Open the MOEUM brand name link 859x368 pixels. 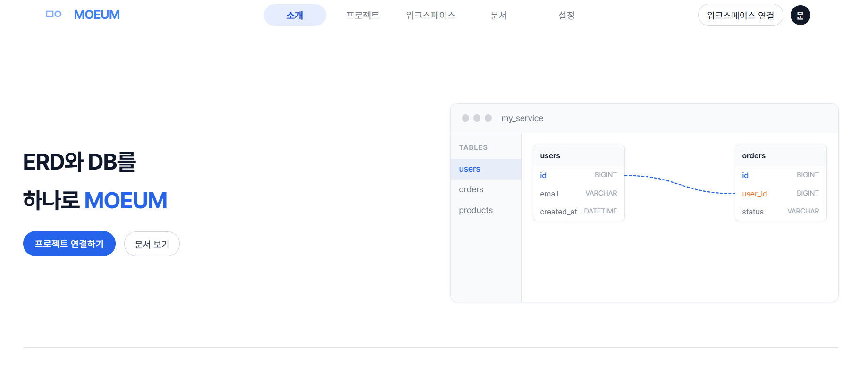pos(97,15)
